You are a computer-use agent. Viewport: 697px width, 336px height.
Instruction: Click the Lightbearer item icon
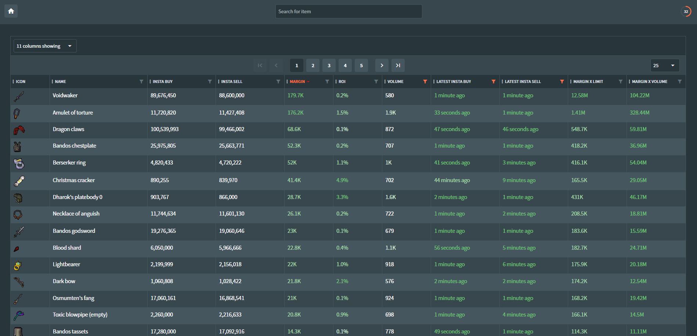[18, 265]
